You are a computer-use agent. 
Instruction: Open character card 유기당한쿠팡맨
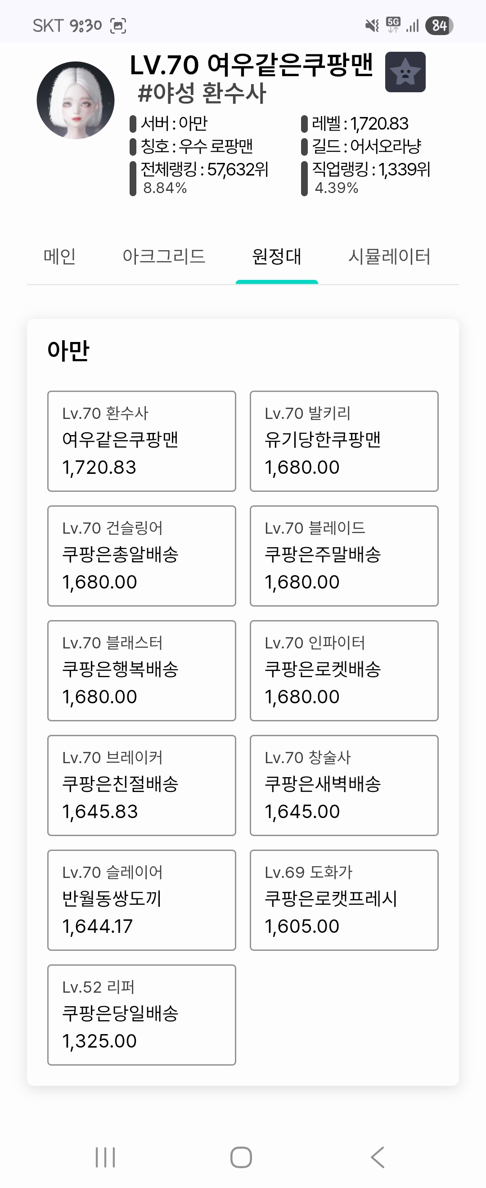(x=344, y=441)
